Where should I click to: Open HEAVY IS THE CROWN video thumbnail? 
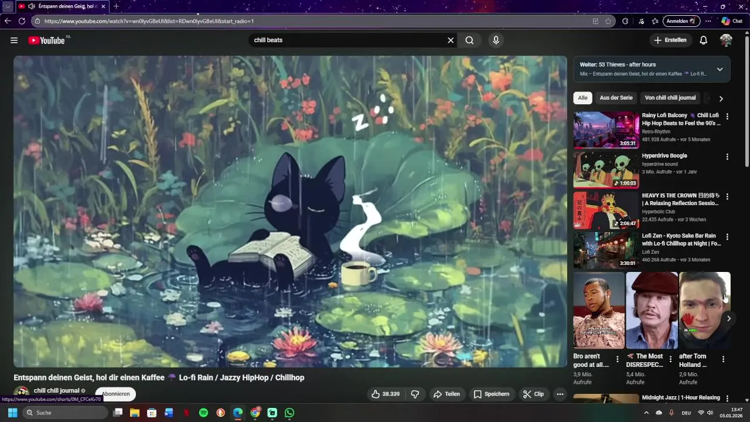[606, 210]
